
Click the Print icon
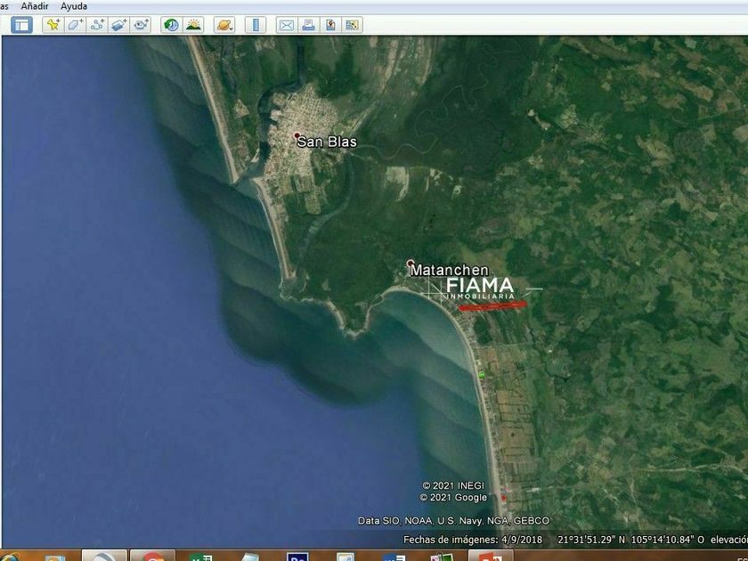(x=308, y=25)
